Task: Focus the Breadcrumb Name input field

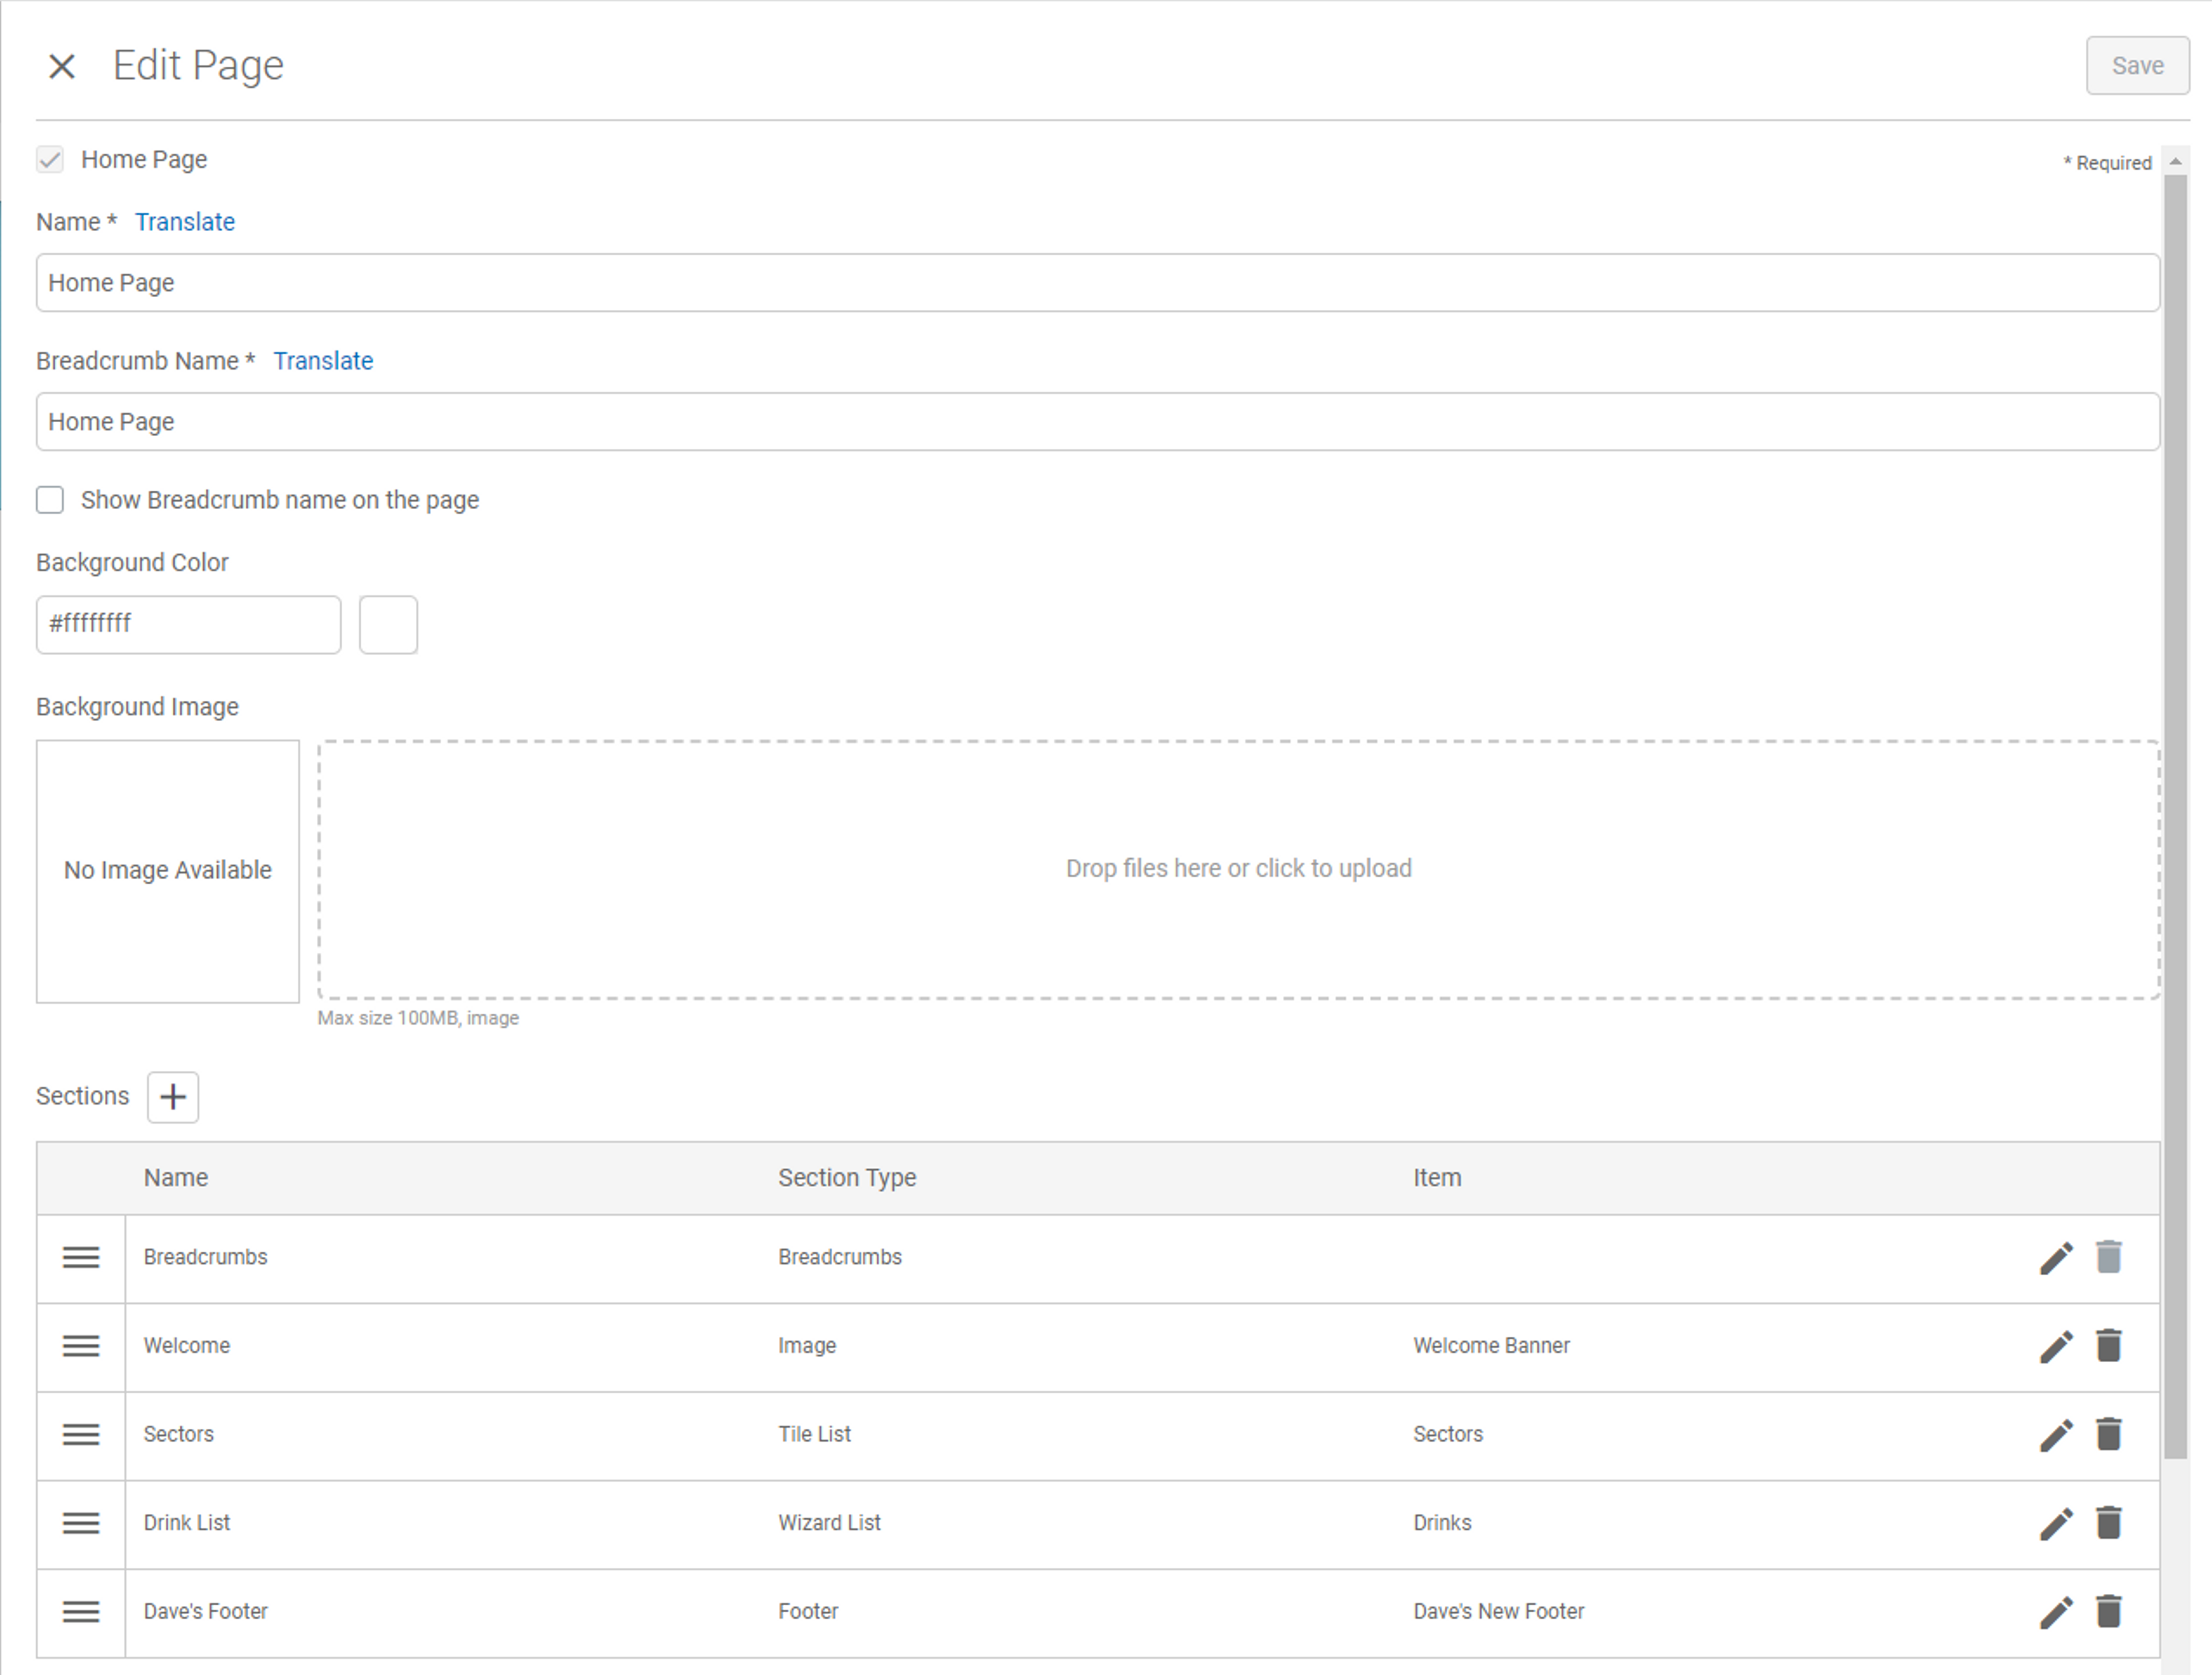Action: click(x=1098, y=422)
